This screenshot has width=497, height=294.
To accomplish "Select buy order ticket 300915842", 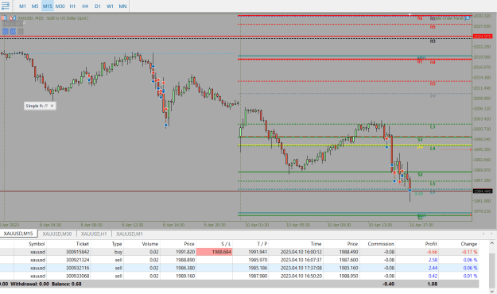I will click(239, 252).
